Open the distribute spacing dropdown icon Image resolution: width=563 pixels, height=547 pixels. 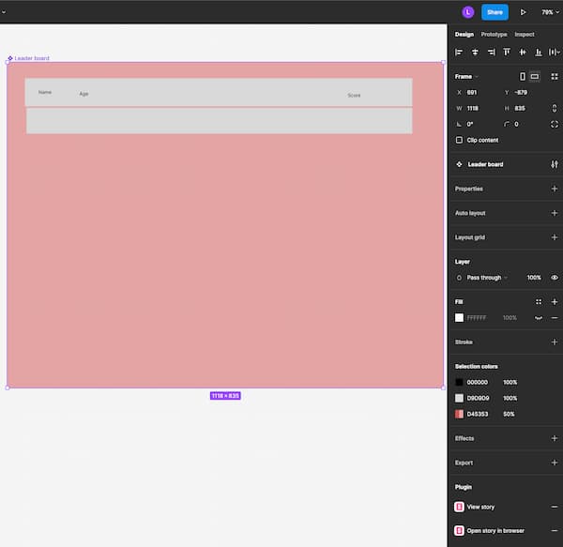(x=554, y=53)
